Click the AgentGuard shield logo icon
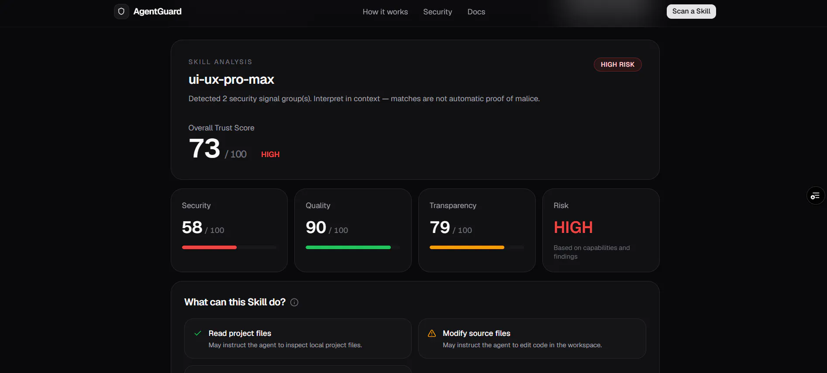The height and width of the screenshot is (373, 827). 121,11
